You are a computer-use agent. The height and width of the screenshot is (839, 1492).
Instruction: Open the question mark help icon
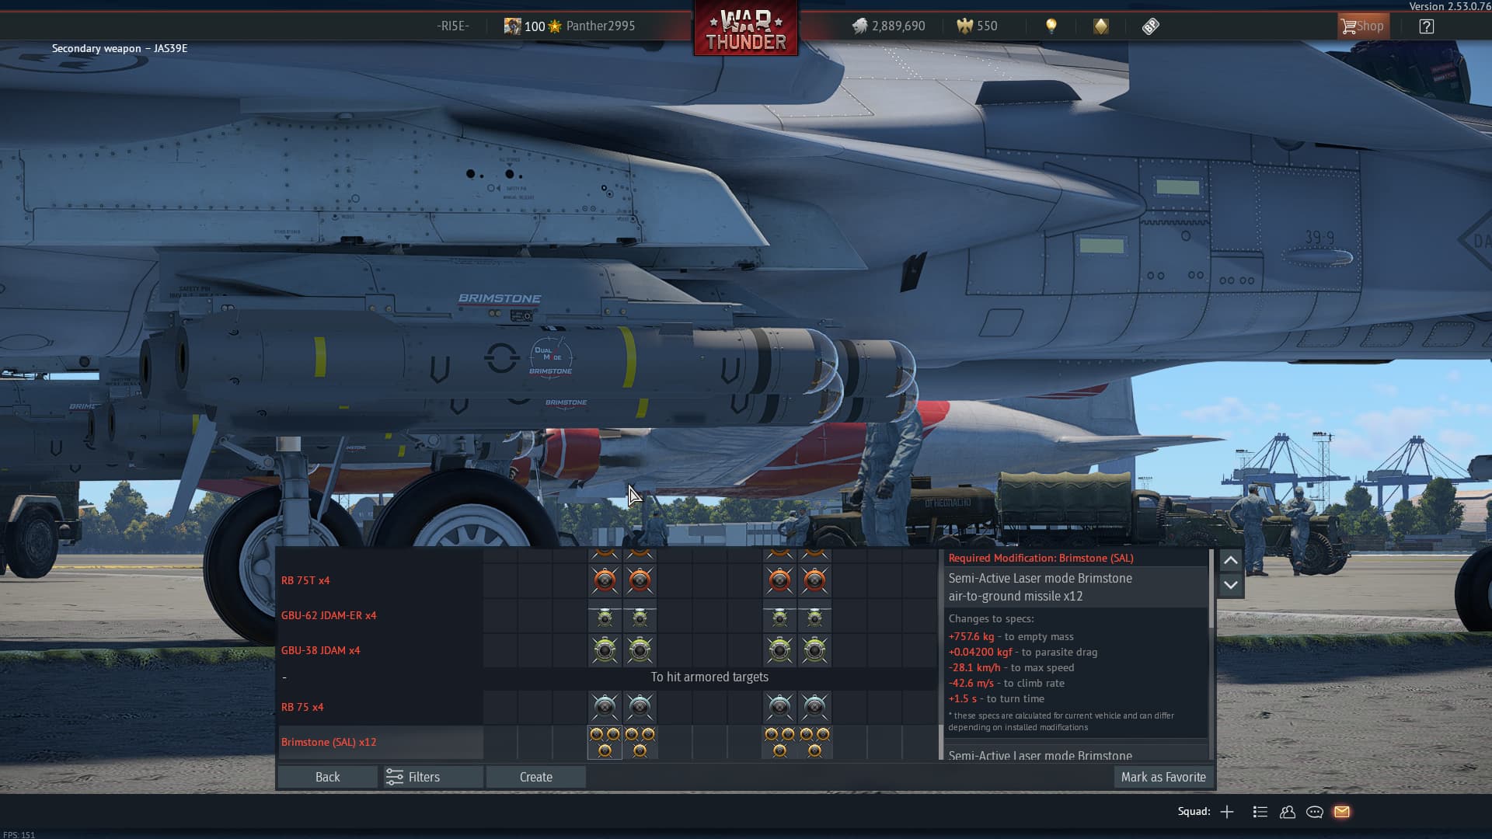1426,26
